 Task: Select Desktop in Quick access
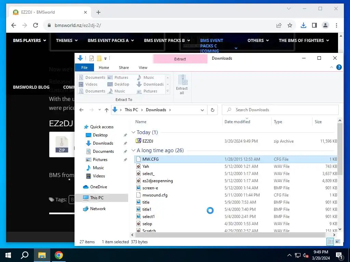tap(100, 135)
